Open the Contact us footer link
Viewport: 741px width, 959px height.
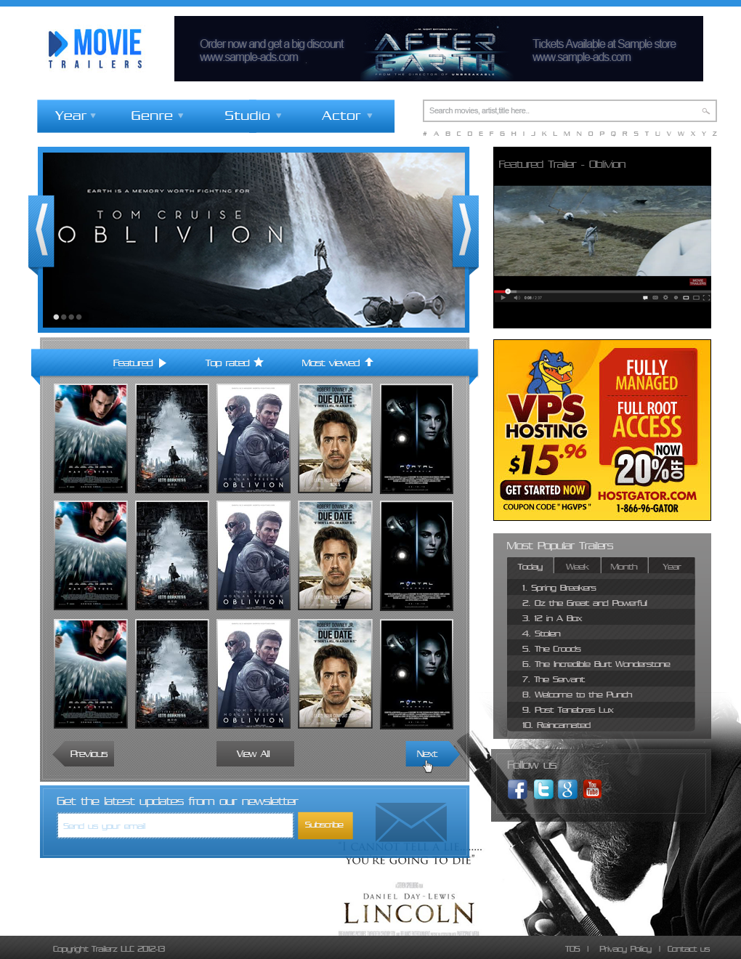[689, 949]
